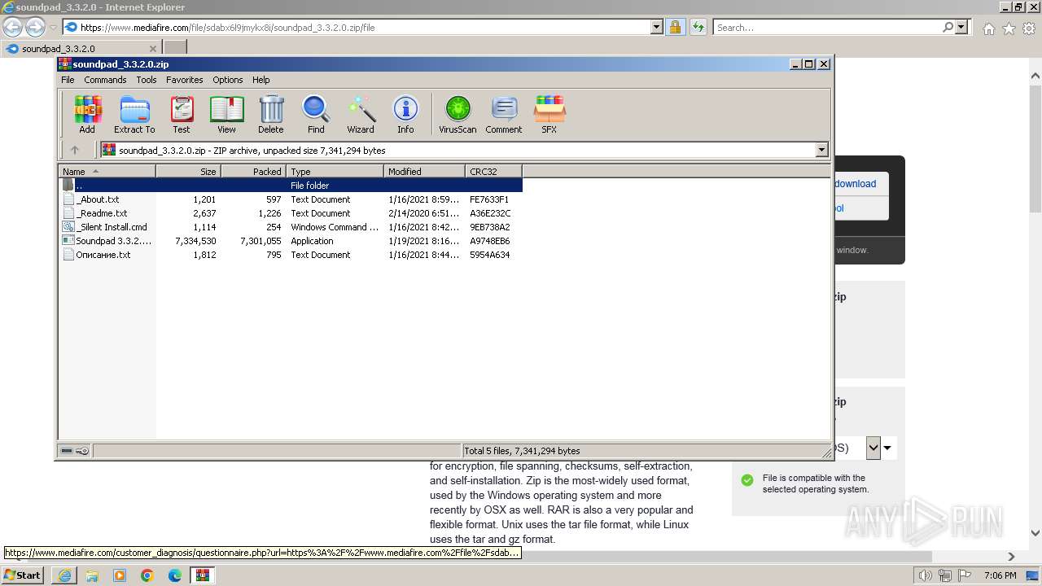Click the Add toolbar icon in WinRAR
This screenshot has height=586, width=1042.
click(87, 114)
